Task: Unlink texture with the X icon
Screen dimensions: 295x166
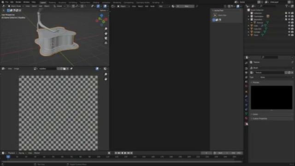Action: tap(292, 72)
